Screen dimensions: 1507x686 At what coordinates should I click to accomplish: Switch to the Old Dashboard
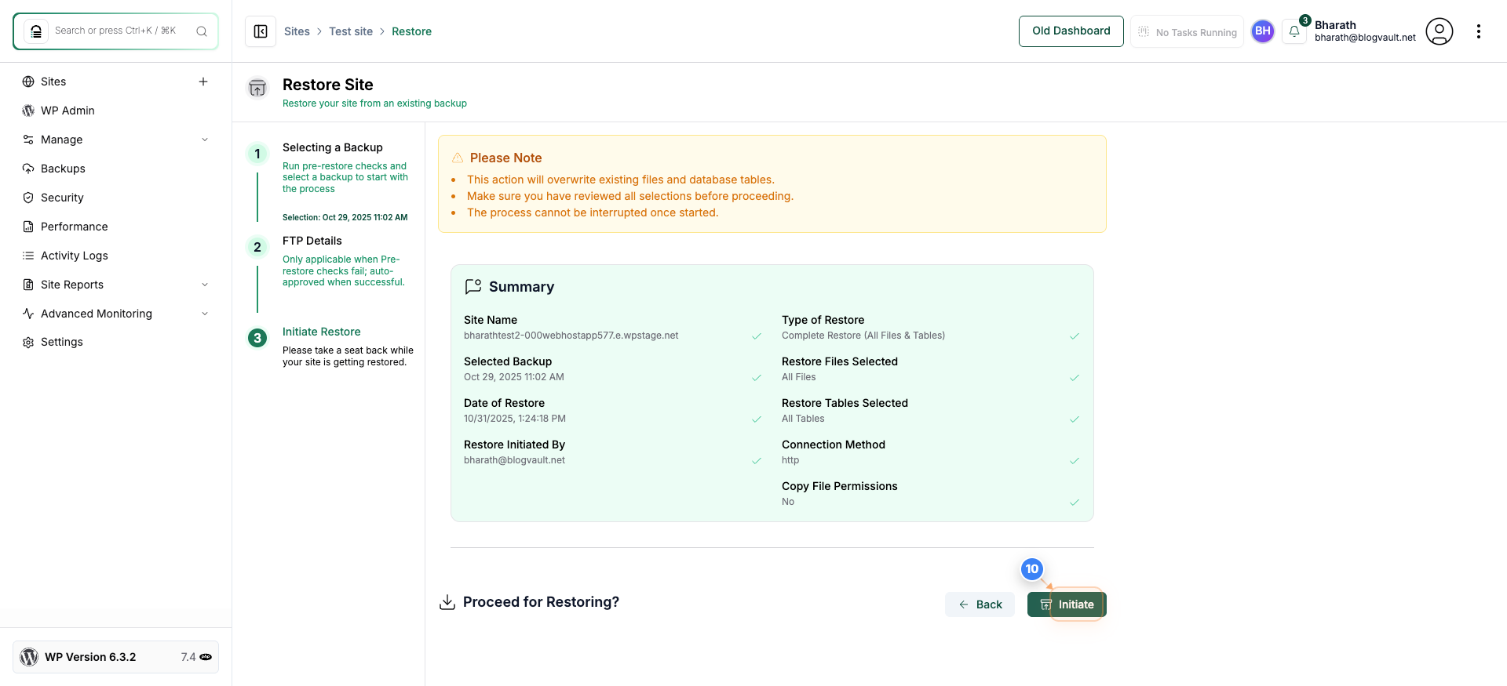(x=1071, y=31)
